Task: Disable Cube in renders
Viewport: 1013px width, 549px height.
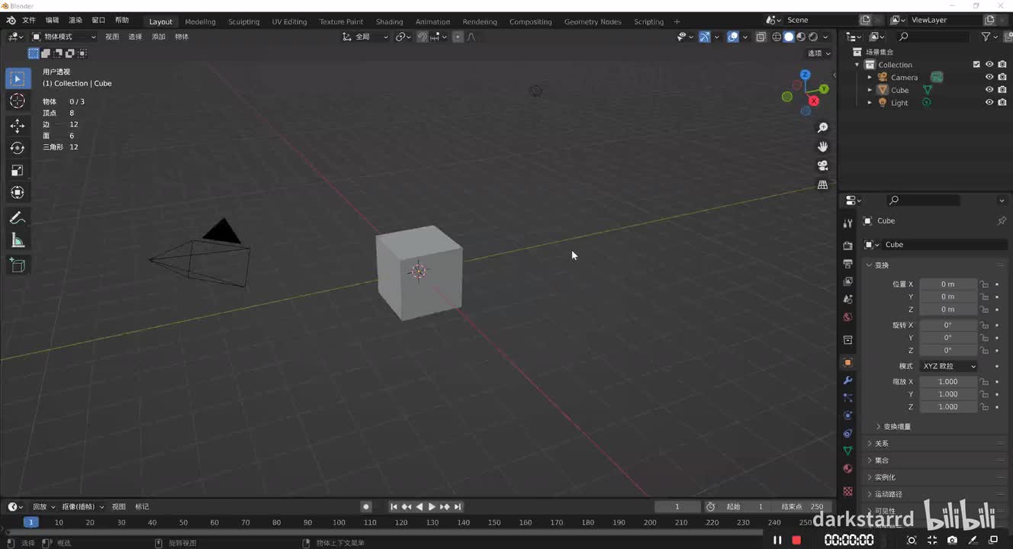Action: (1002, 90)
